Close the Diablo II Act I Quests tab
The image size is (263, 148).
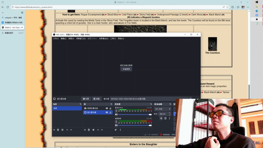coord(22,27)
